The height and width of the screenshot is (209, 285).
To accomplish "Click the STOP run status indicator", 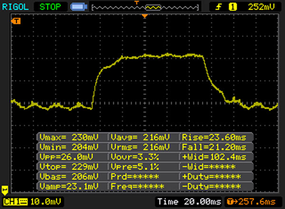I will tap(50, 7).
